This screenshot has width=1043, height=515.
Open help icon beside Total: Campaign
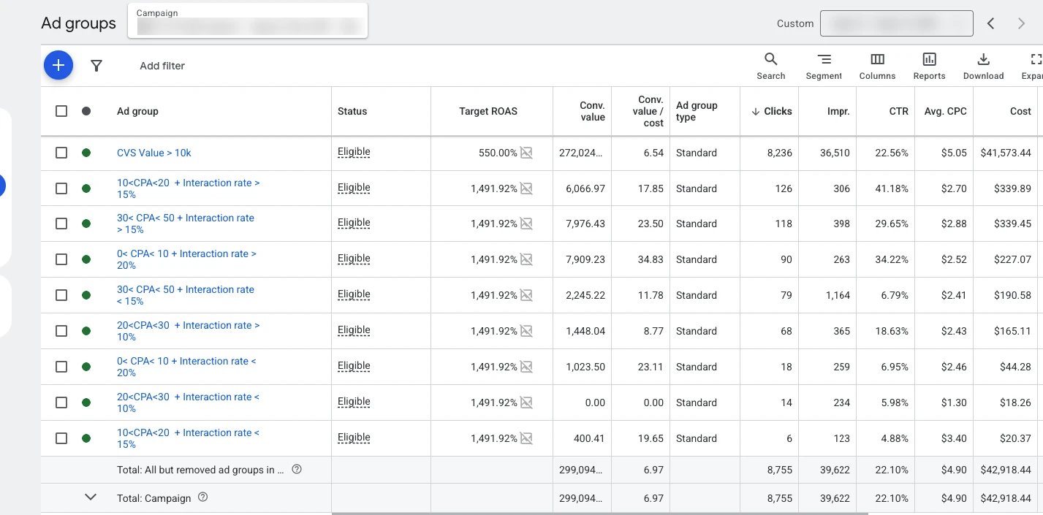(203, 497)
